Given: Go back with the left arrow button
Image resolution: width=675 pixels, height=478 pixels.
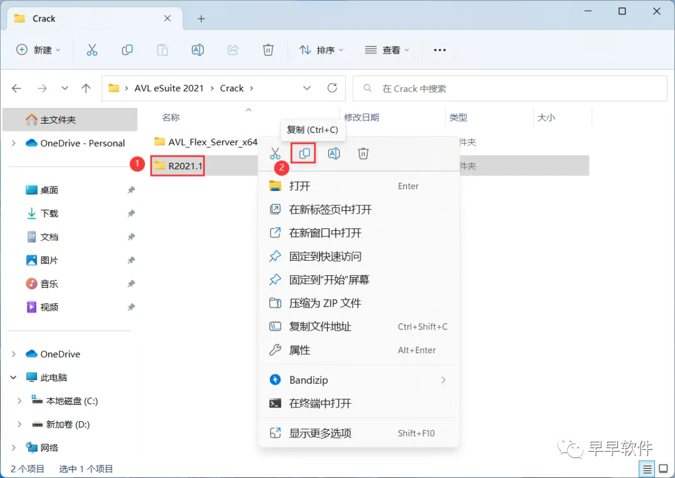Looking at the screenshot, I should click(x=16, y=88).
